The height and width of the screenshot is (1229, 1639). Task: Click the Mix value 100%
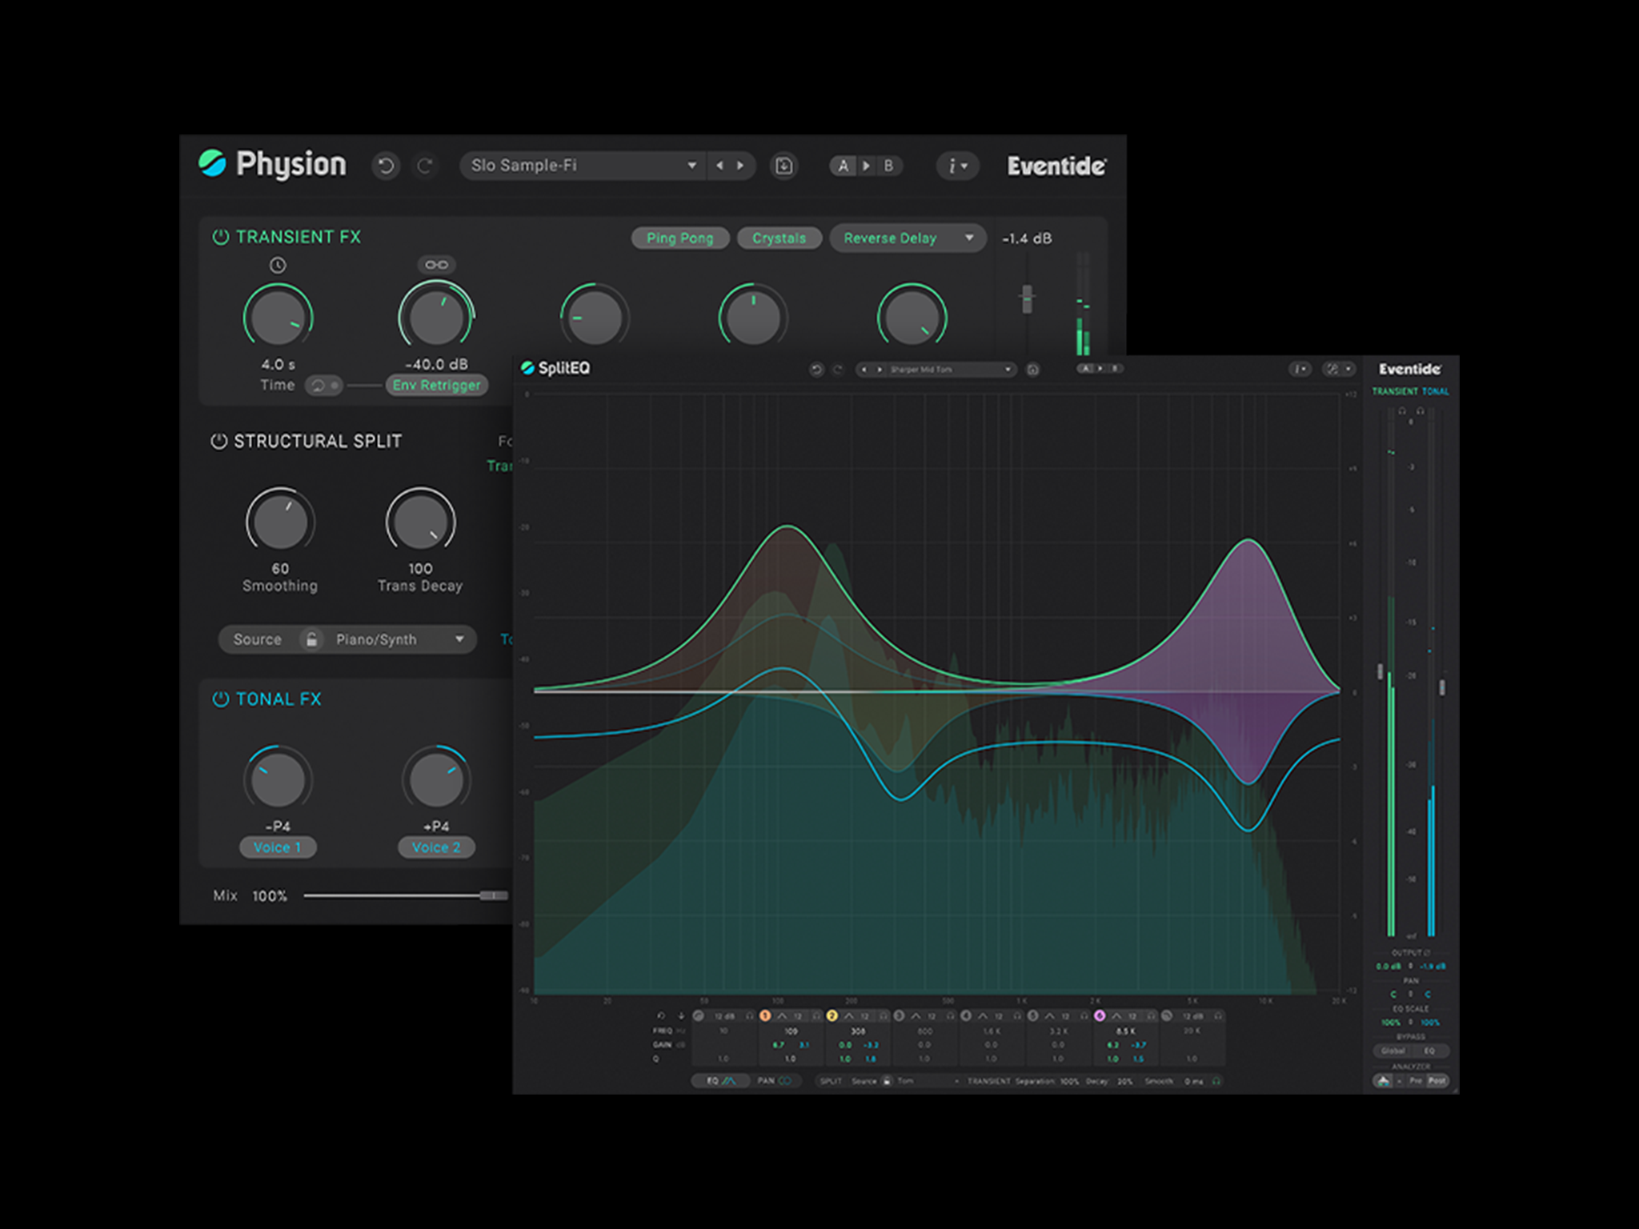[270, 896]
